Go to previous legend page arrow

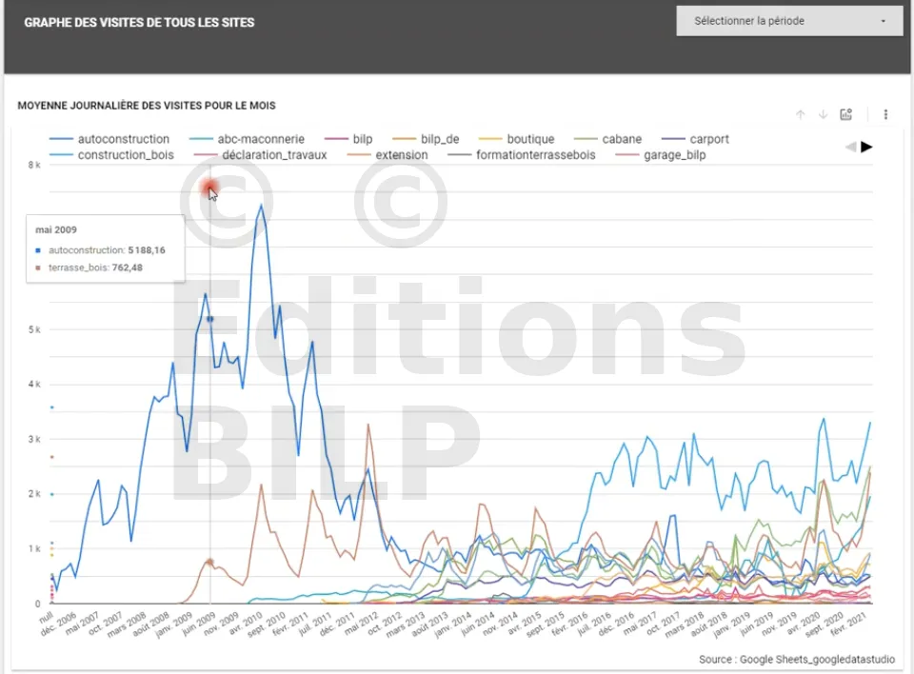850,147
